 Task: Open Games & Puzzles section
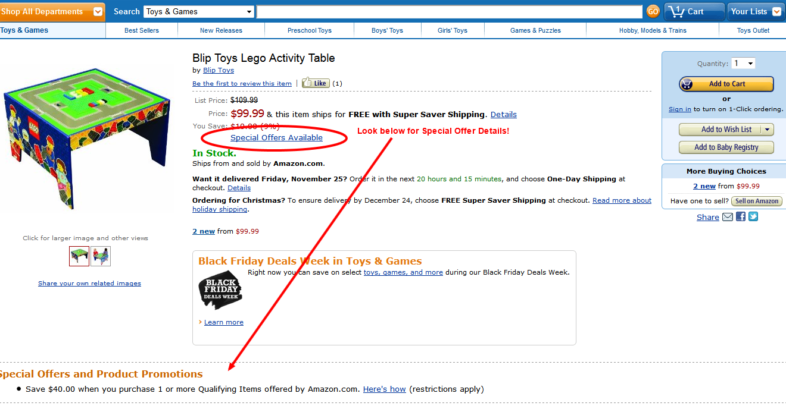[x=535, y=30]
